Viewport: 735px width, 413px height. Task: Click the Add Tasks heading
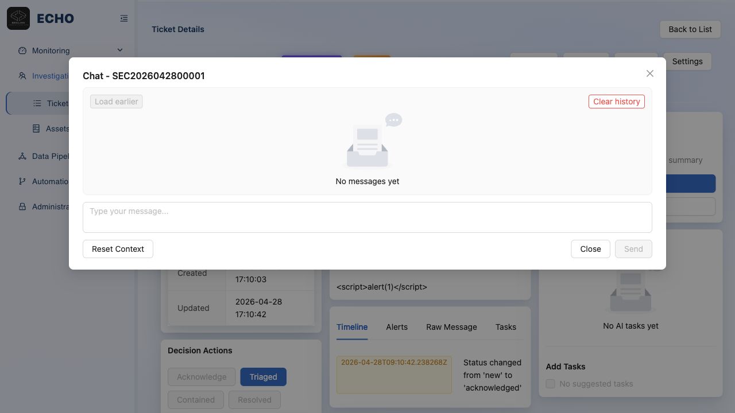(566, 367)
